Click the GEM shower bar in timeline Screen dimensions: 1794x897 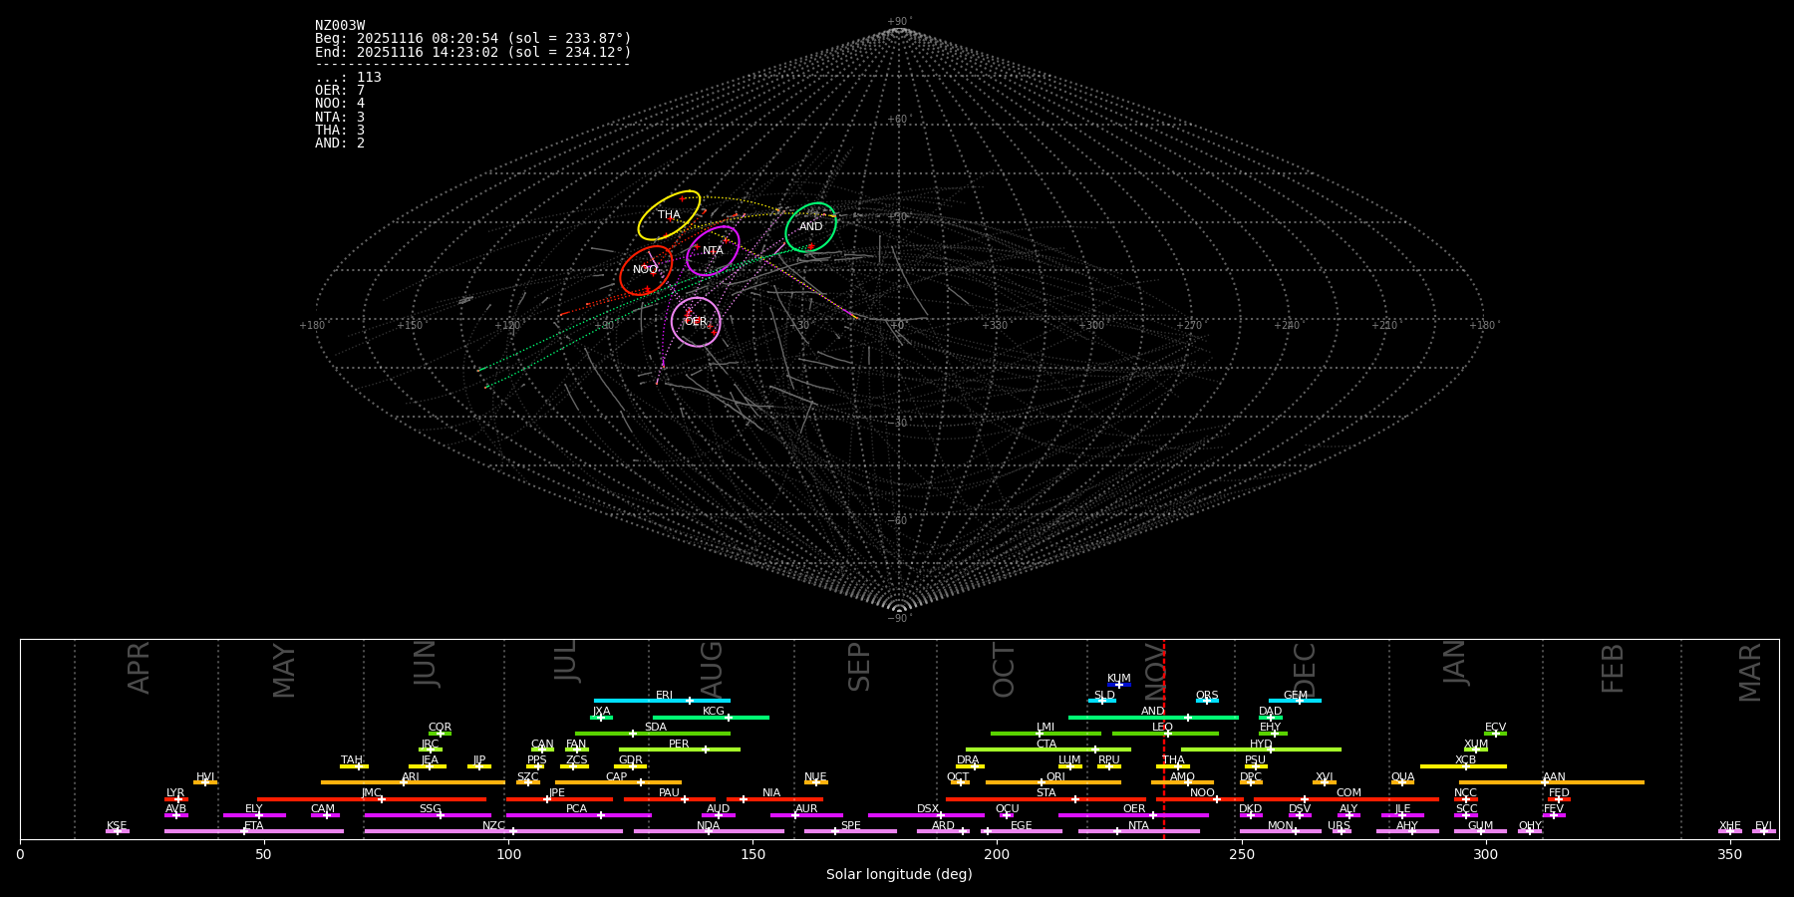tap(1295, 701)
